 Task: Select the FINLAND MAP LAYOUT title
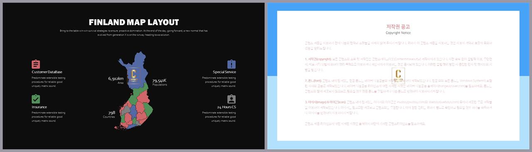tap(134, 22)
